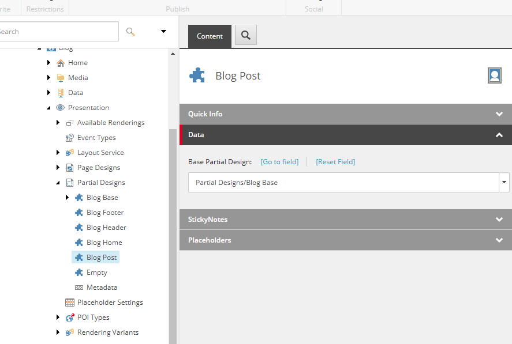Click the Placeholder Settings icon
The height and width of the screenshot is (344, 512).
coord(70,303)
